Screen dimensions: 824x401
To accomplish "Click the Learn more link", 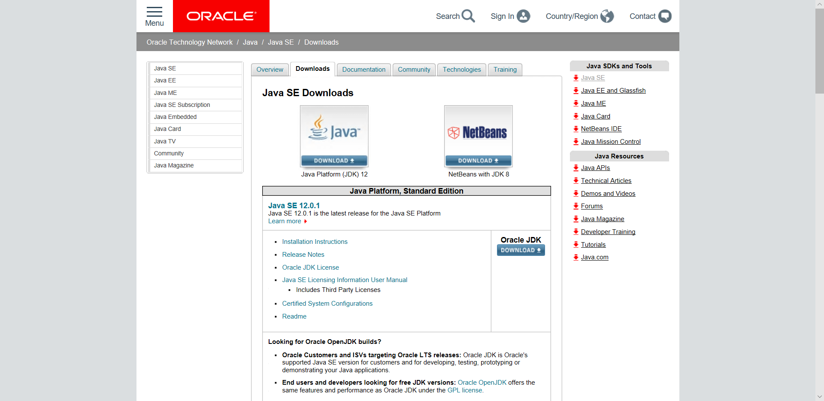I will (x=285, y=221).
